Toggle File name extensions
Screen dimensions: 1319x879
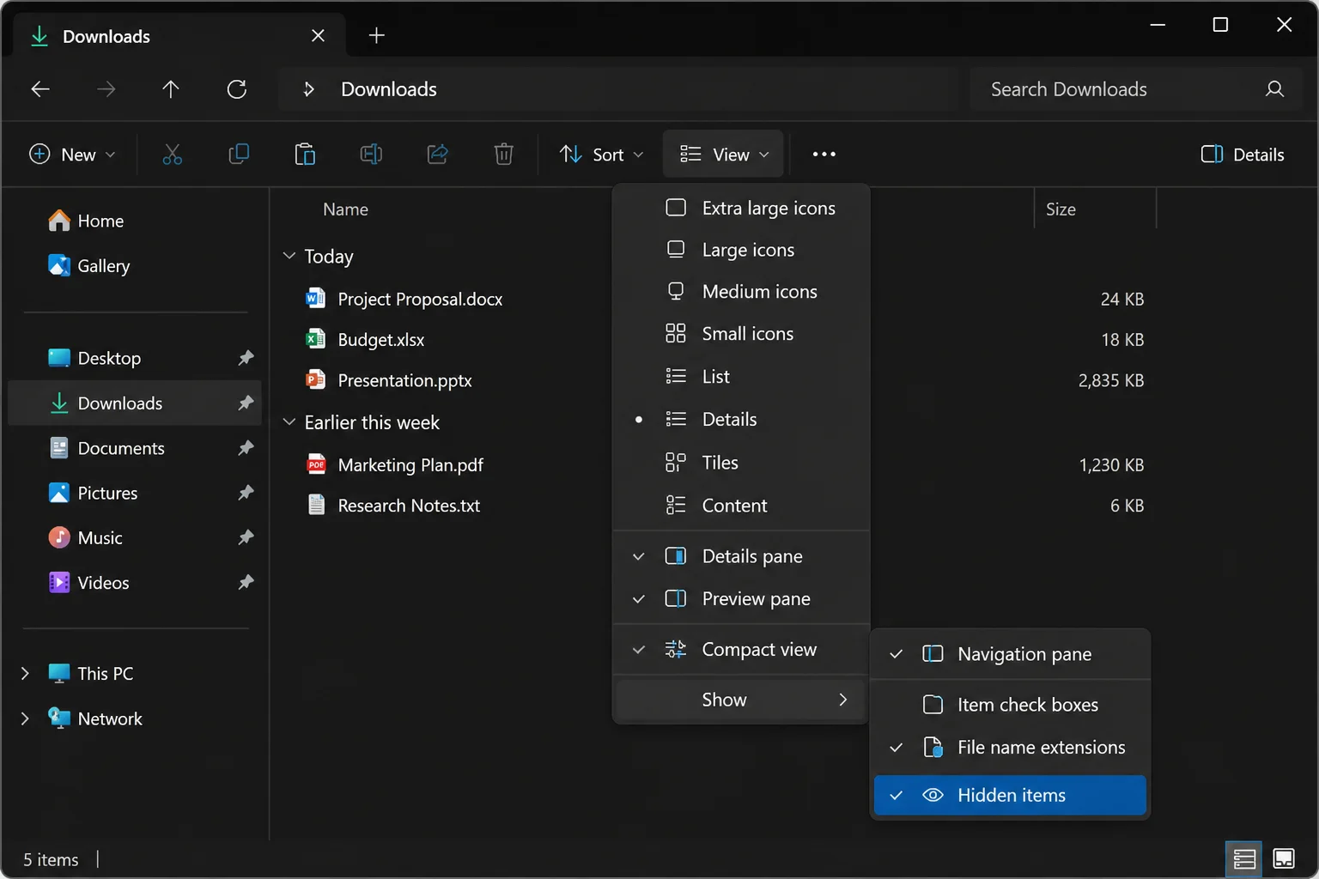click(x=1010, y=748)
